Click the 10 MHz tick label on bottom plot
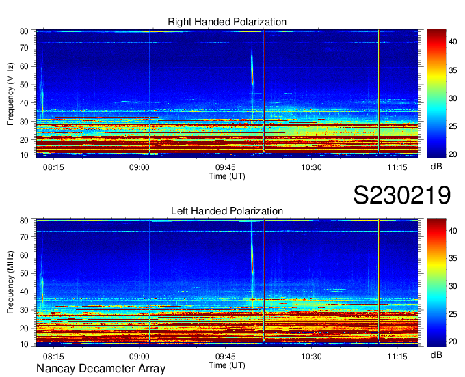Image resolution: width=465 pixels, height=377 pixels. point(24,344)
